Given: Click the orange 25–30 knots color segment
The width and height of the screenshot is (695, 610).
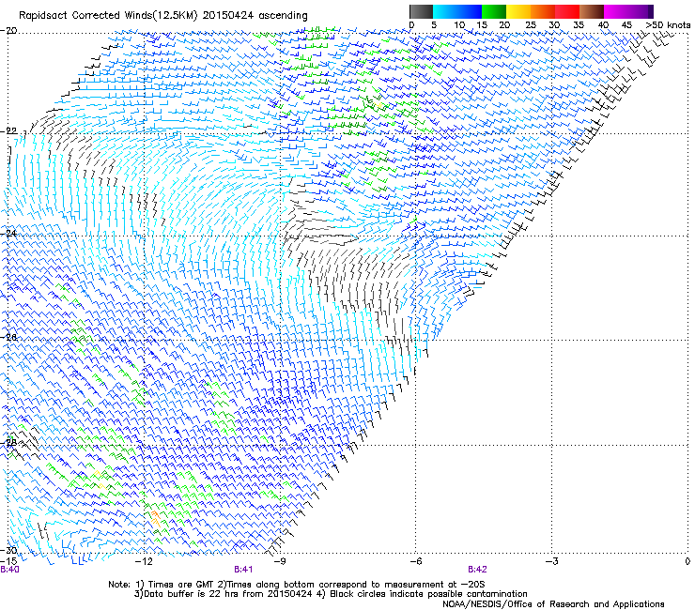Looking at the screenshot, I should pos(543,11).
